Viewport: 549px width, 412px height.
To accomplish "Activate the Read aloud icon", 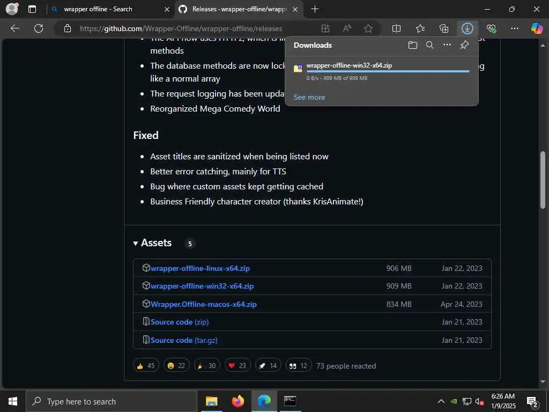I will coord(347,28).
